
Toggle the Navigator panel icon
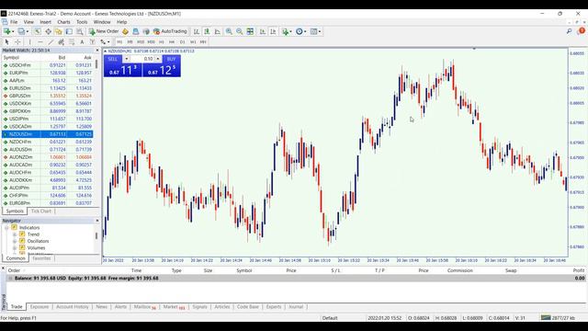(x=59, y=31)
